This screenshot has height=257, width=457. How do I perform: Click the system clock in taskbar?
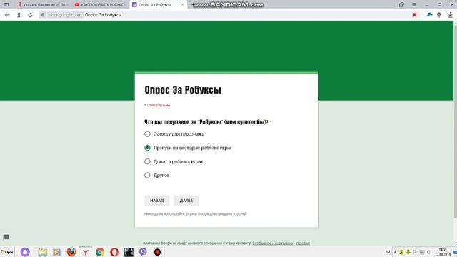coord(443,252)
